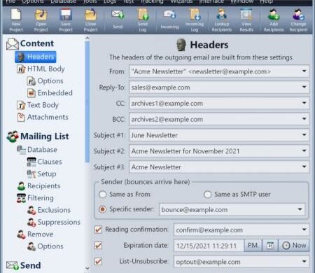The width and height of the screenshot is (315, 273).
Task: Expand the Subject #3 dropdown
Action: click(304, 167)
